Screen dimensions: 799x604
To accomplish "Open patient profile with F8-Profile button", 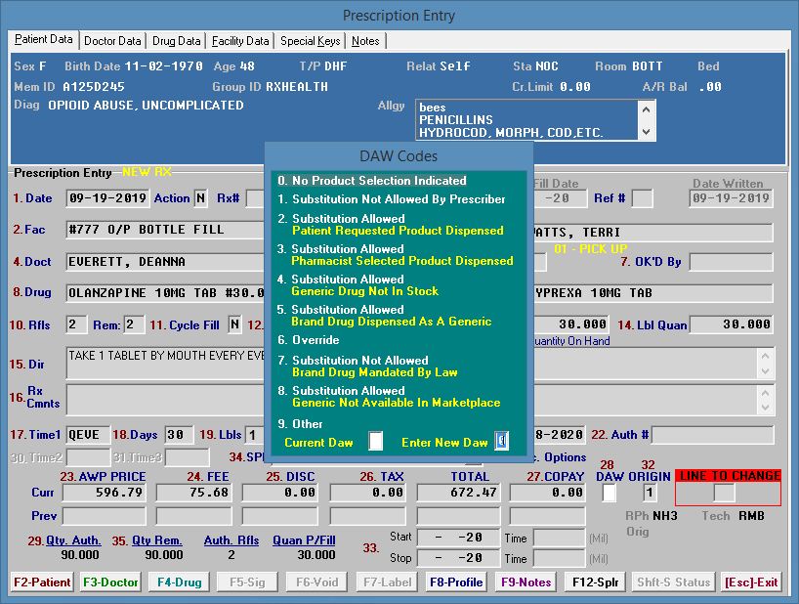I will click(x=455, y=582).
